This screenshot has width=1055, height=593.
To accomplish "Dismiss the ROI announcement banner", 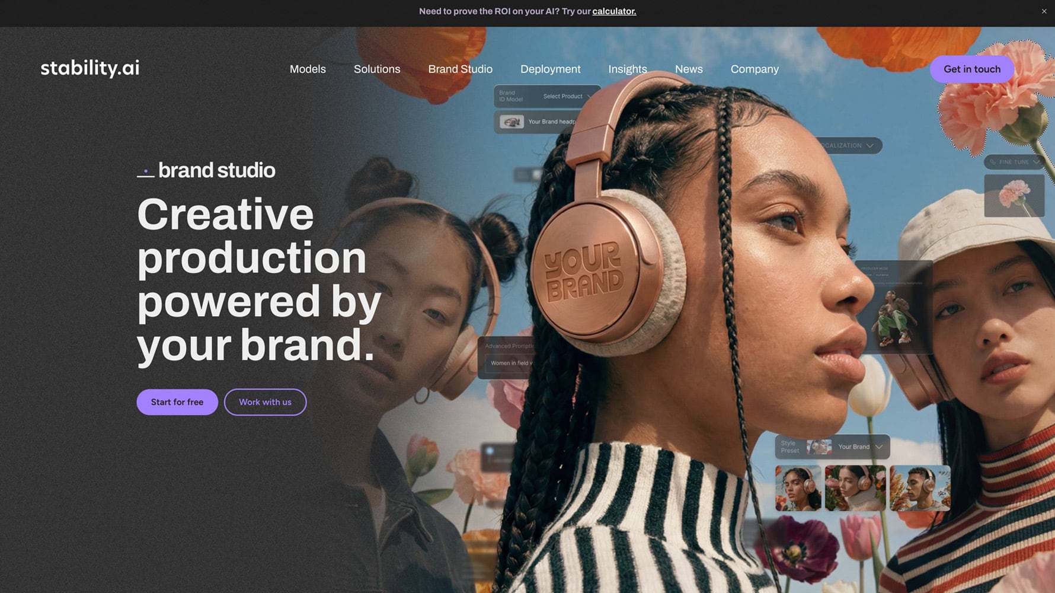I will pos(1044,11).
